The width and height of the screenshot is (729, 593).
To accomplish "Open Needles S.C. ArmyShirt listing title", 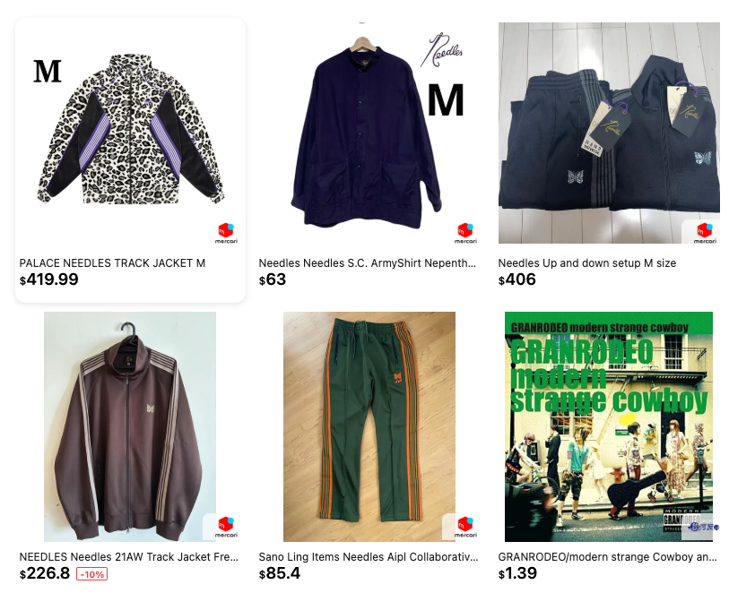I will (368, 262).
